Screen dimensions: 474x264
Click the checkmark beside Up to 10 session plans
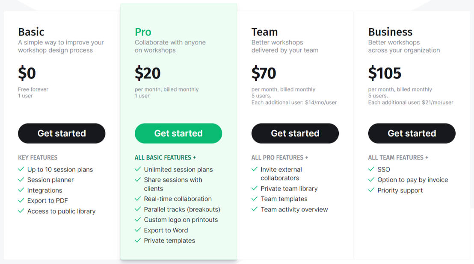[x=21, y=169]
